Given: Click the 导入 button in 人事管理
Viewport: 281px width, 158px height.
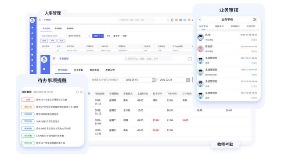Looking at the screenshot, I should (x=53, y=41).
